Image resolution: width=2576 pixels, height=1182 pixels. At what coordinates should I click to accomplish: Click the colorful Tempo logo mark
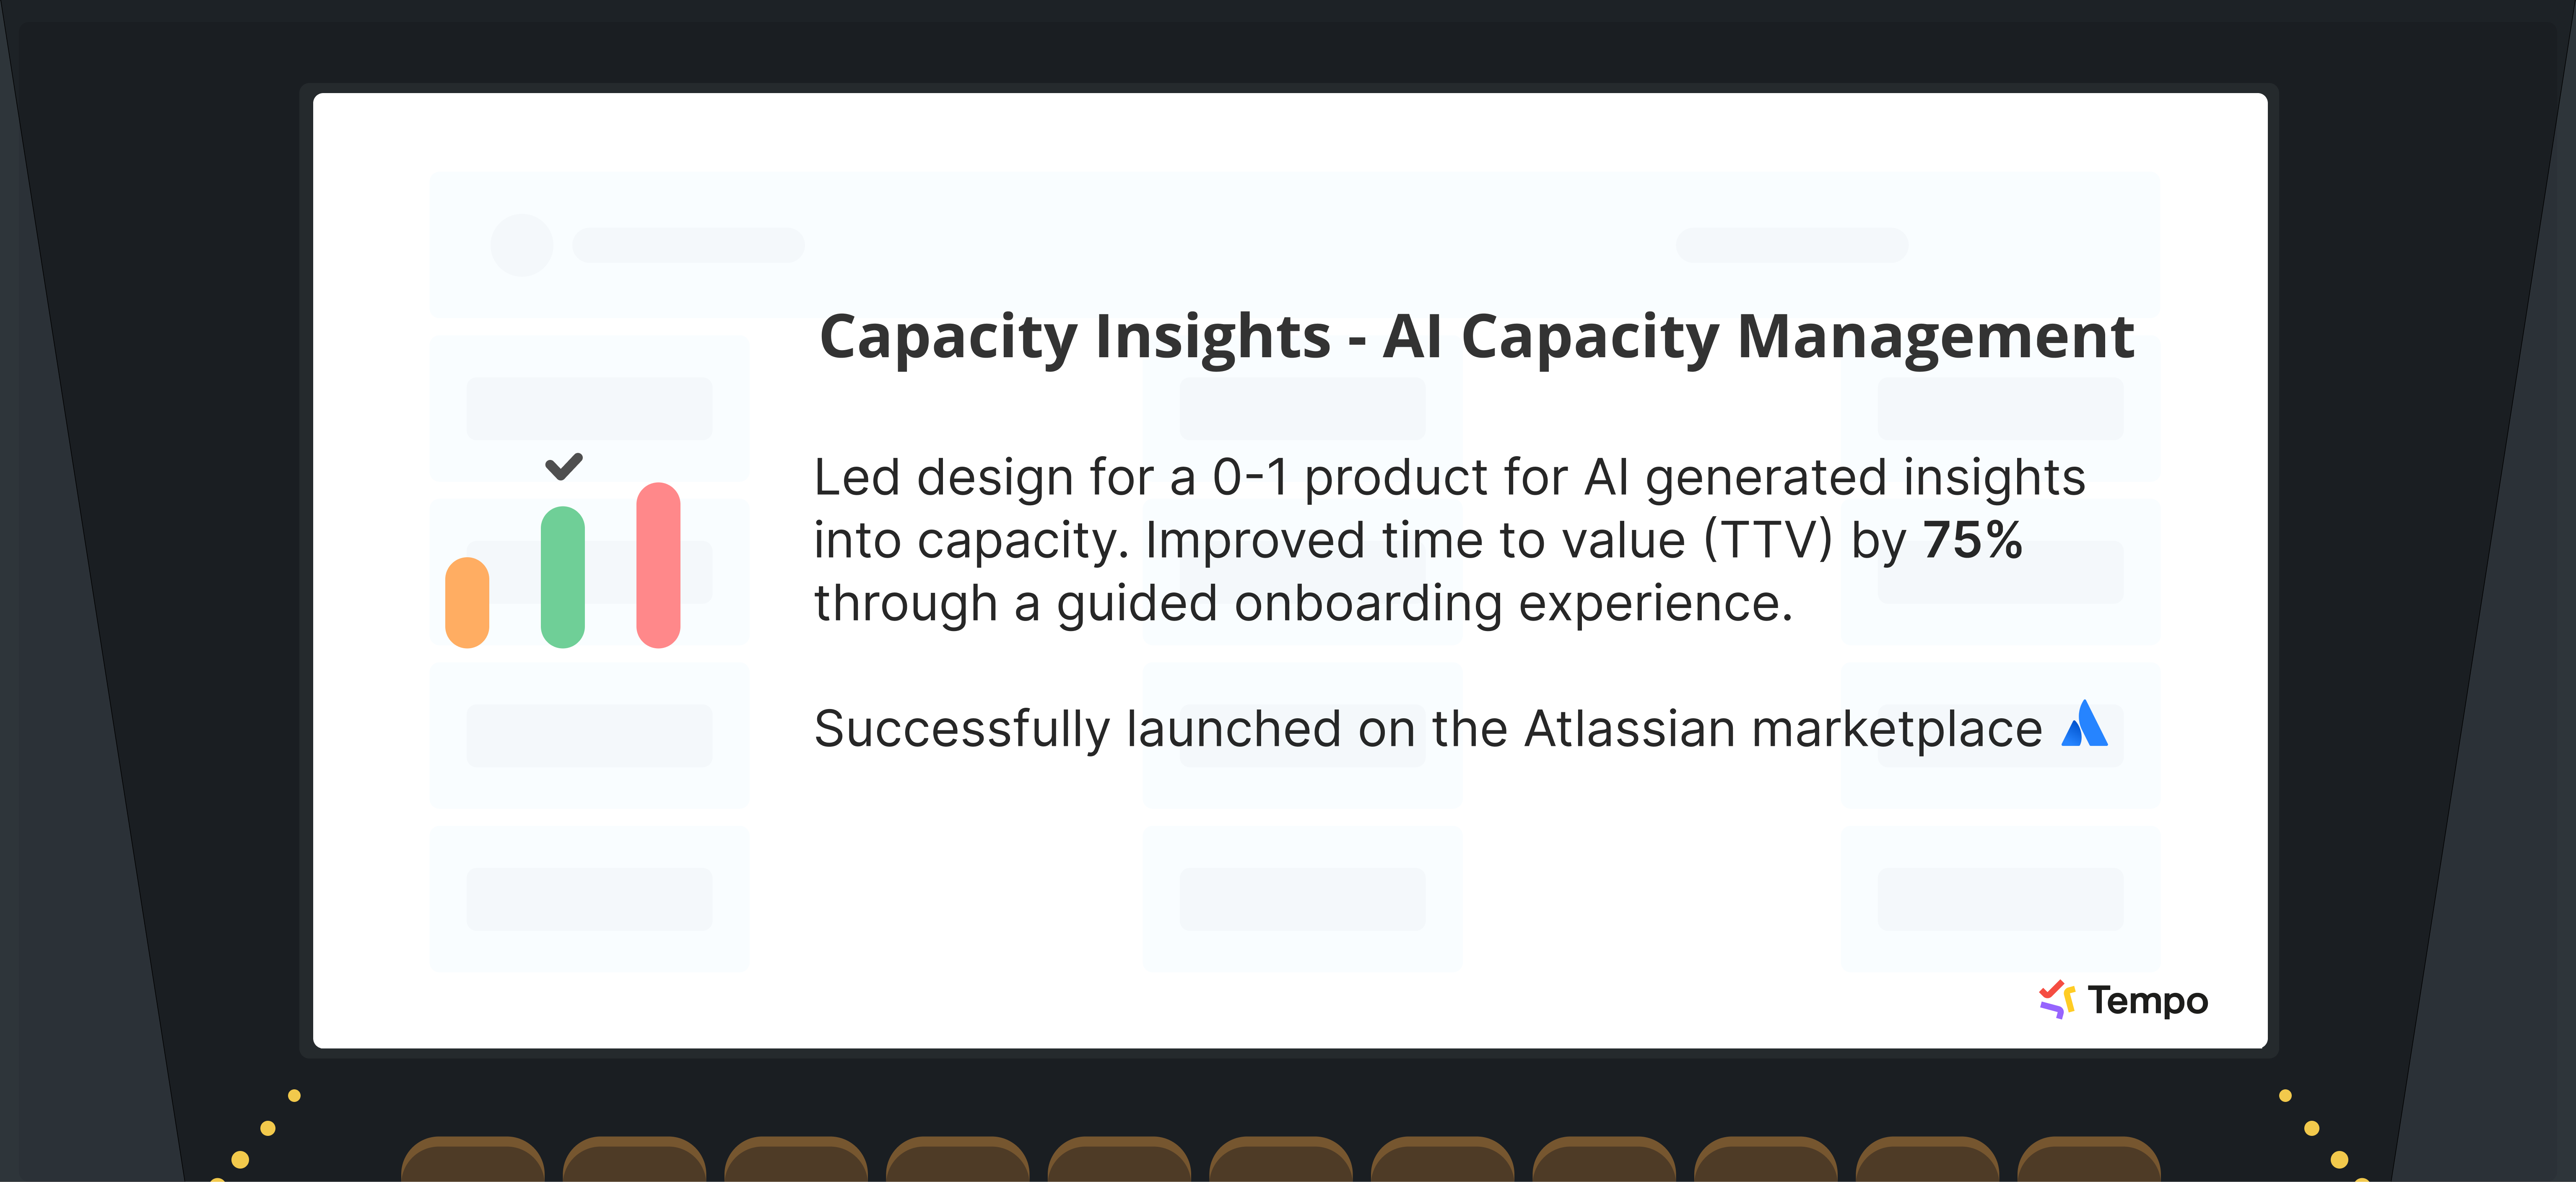point(2056,999)
